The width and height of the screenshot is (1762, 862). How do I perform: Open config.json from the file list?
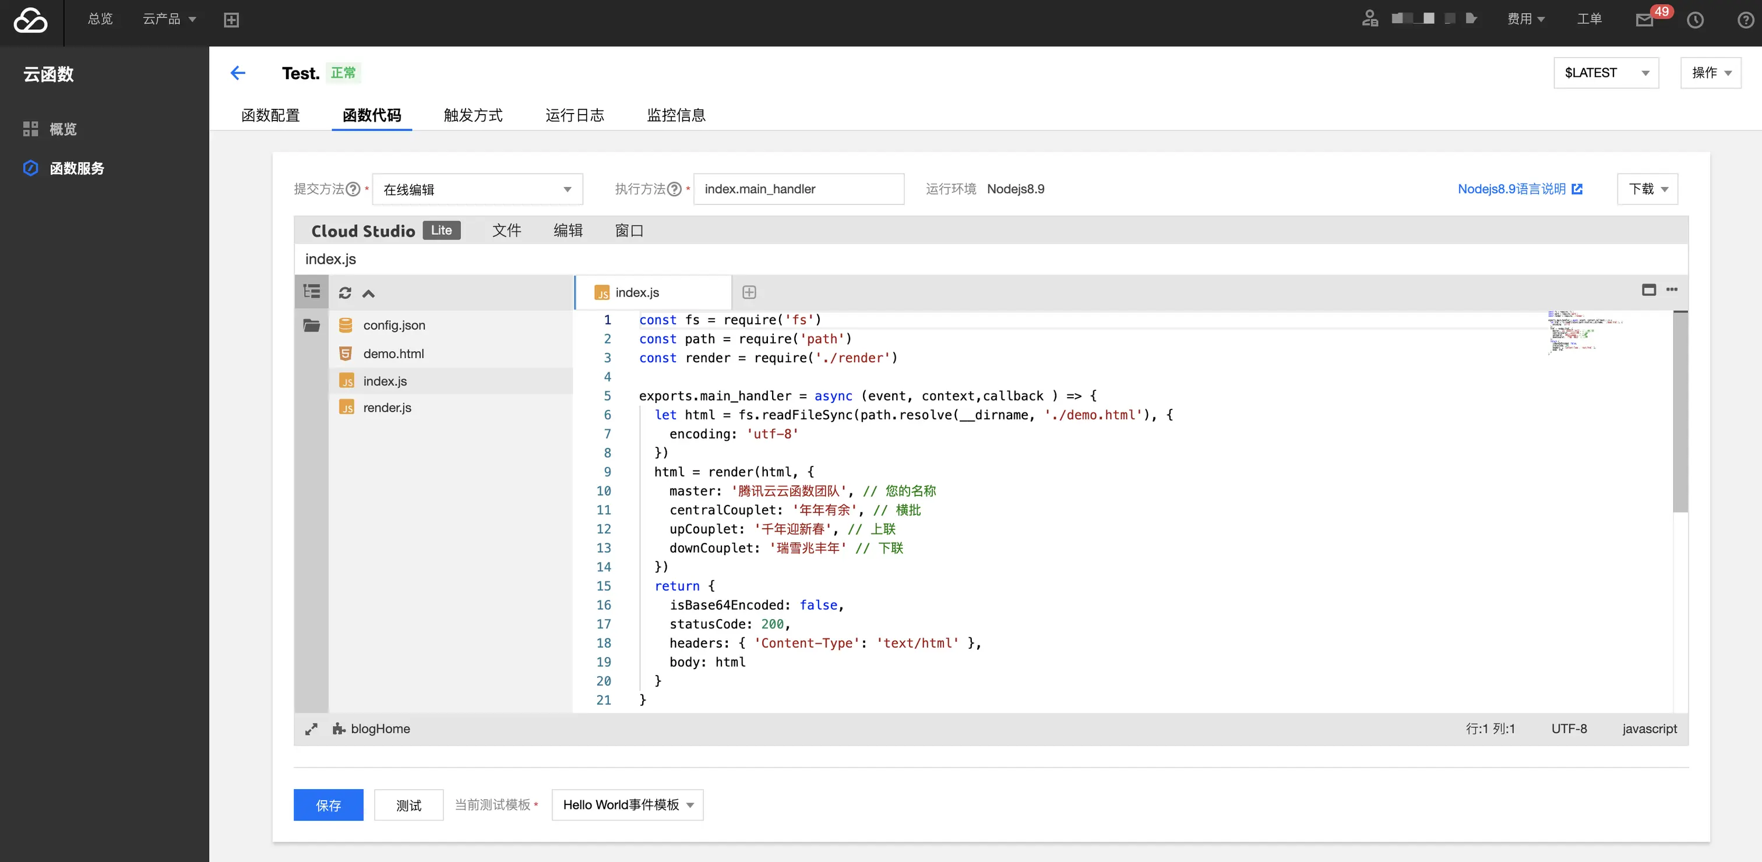tap(393, 324)
